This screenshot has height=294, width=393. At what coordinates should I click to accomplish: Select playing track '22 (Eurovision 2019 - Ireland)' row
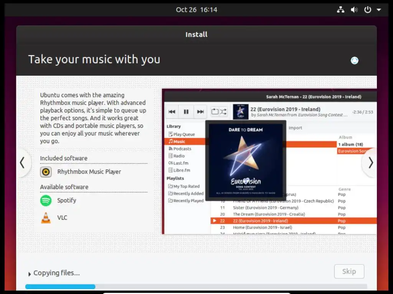coord(294,221)
